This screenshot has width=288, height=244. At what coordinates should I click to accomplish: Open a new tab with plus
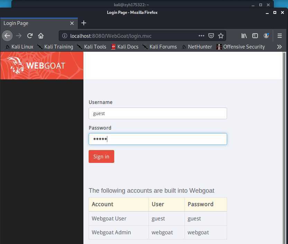tap(84, 23)
